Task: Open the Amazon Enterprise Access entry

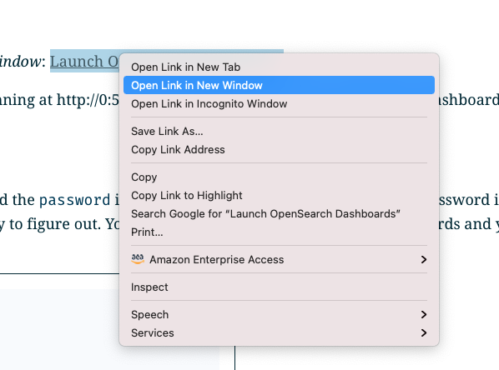Action: coord(279,260)
